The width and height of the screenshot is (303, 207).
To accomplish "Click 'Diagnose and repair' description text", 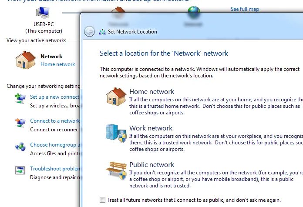I will point(55,177).
